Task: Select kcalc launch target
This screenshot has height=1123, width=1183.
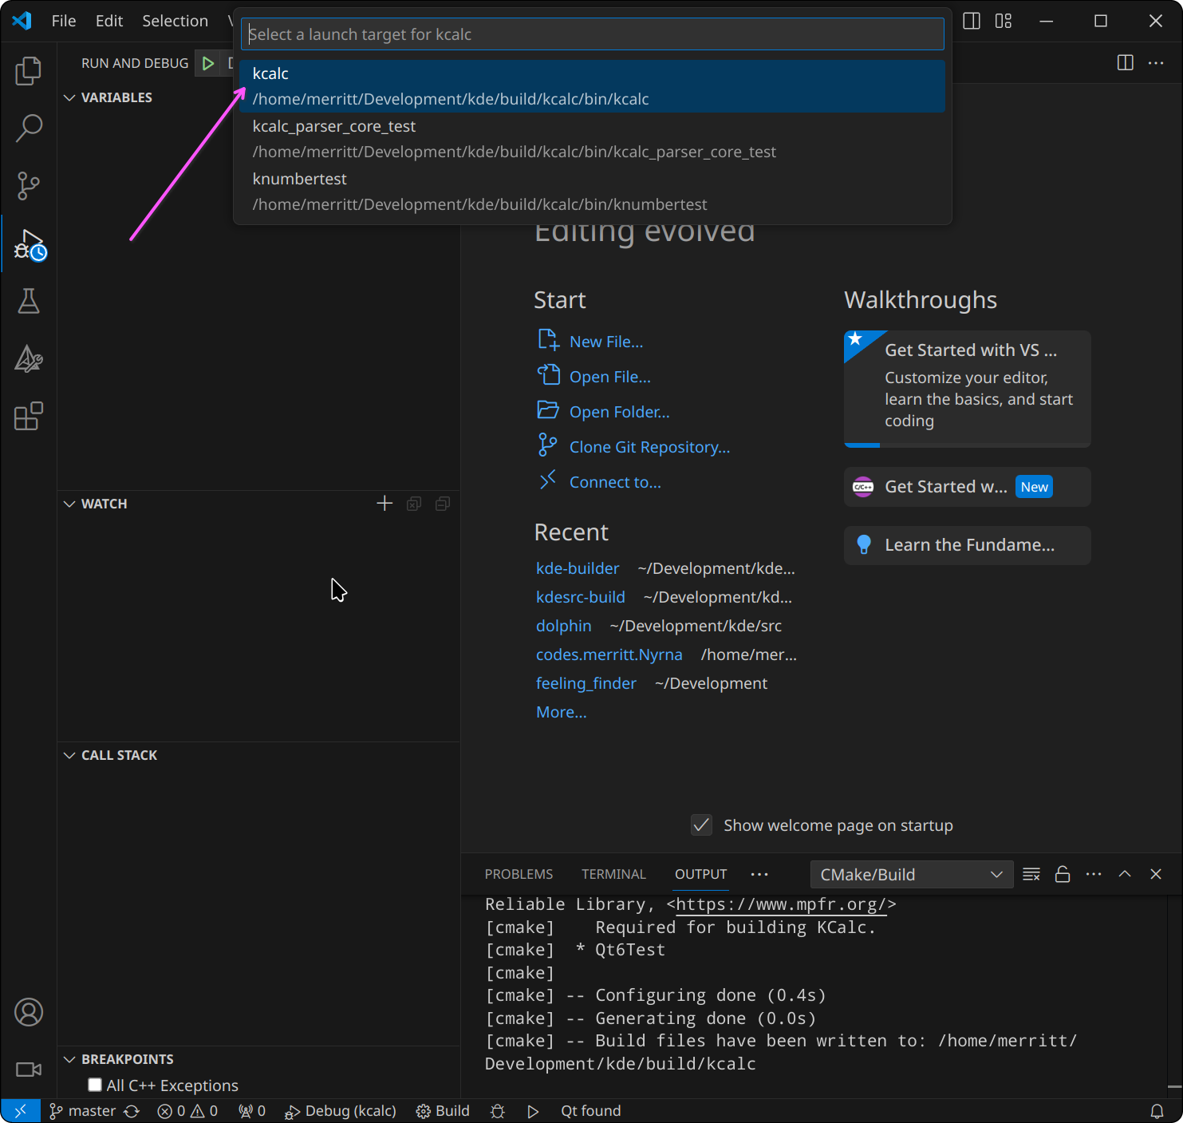Action: [x=593, y=86]
